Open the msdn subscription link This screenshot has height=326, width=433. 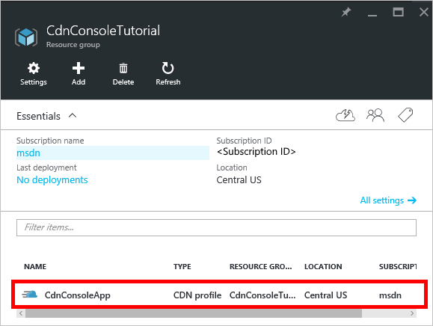[x=28, y=153]
